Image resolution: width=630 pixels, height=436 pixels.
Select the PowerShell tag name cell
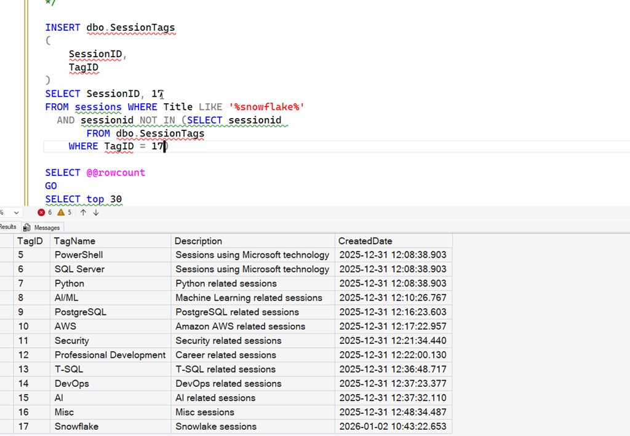coord(79,255)
